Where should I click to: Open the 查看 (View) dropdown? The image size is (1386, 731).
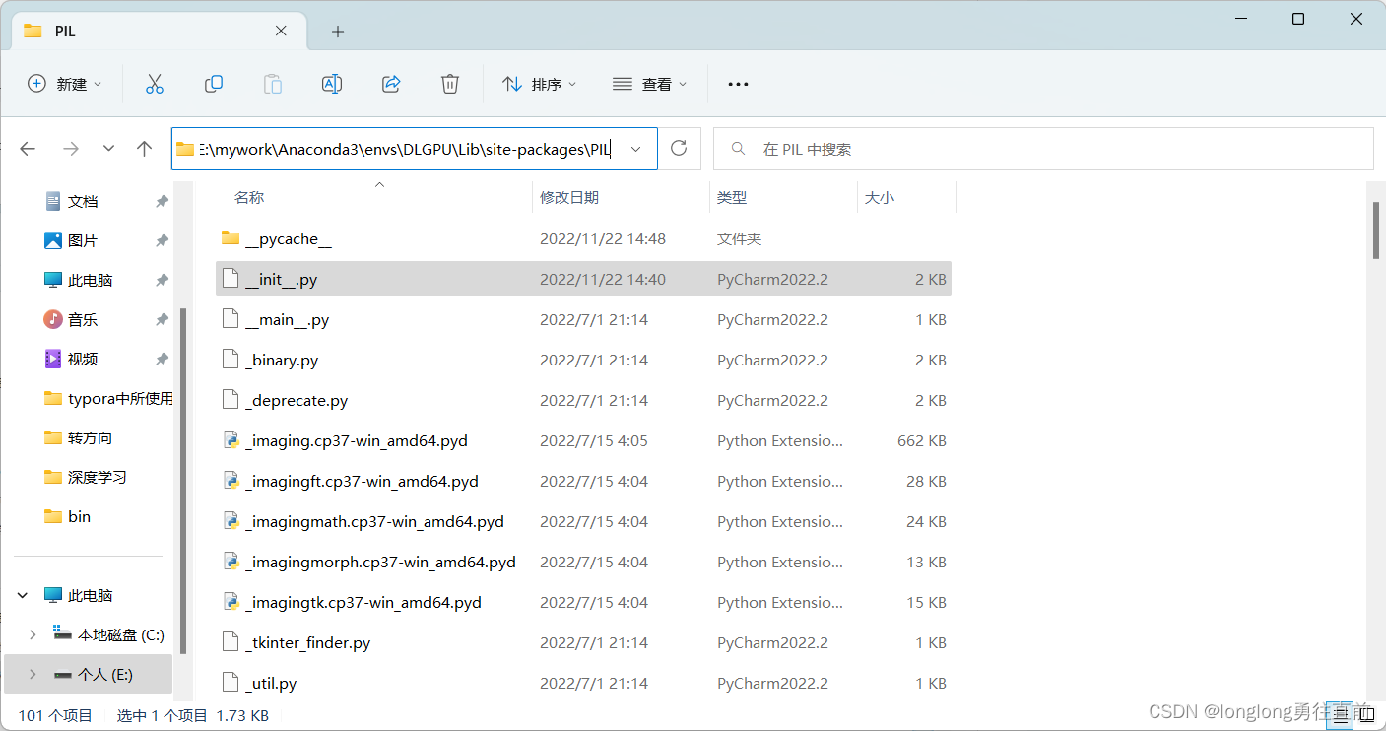click(649, 84)
